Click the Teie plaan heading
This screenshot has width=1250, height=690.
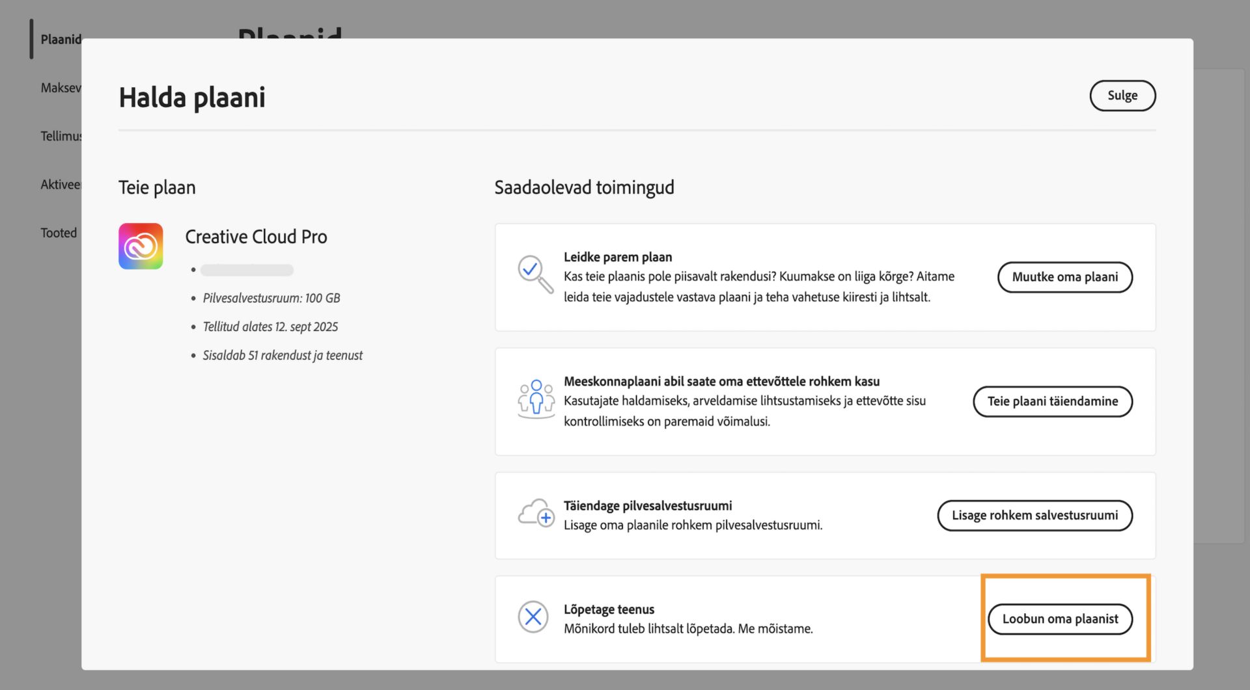[157, 187]
